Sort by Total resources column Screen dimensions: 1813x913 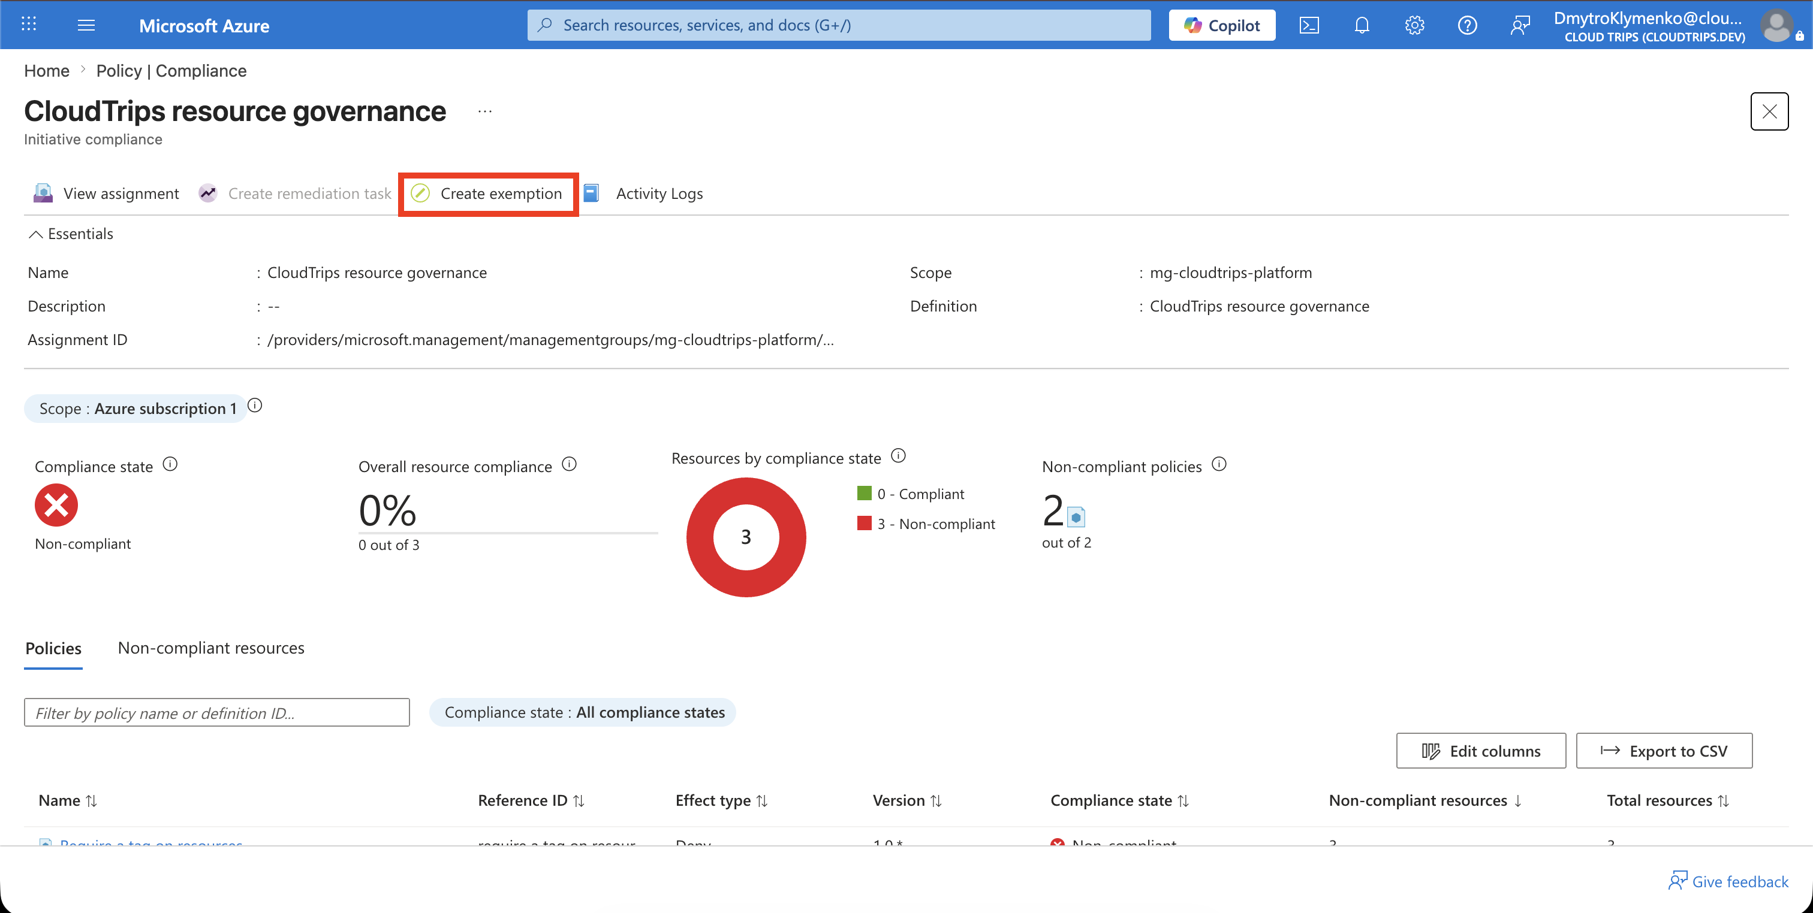tap(1668, 800)
